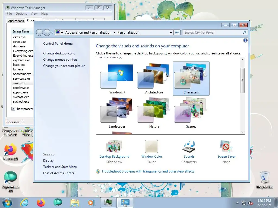Open Screen Saver settings icon
This screenshot has height=208, width=278.
tap(226, 147)
